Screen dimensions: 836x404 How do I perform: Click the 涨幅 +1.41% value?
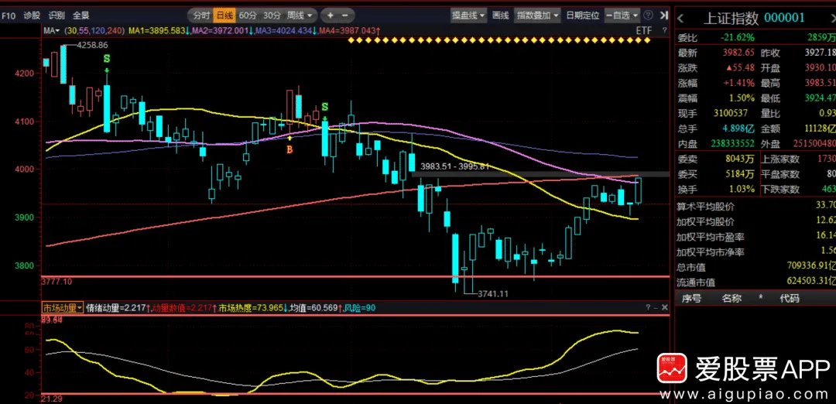(x=741, y=83)
